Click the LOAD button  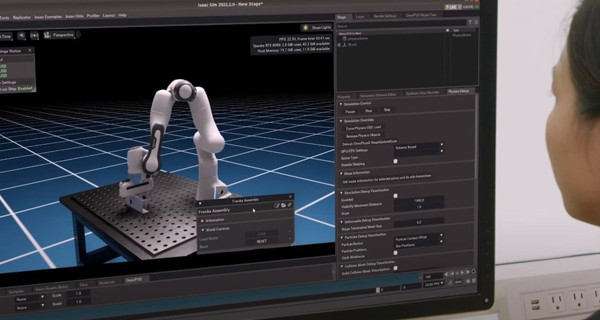pyautogui.click(x=261, y=233)
